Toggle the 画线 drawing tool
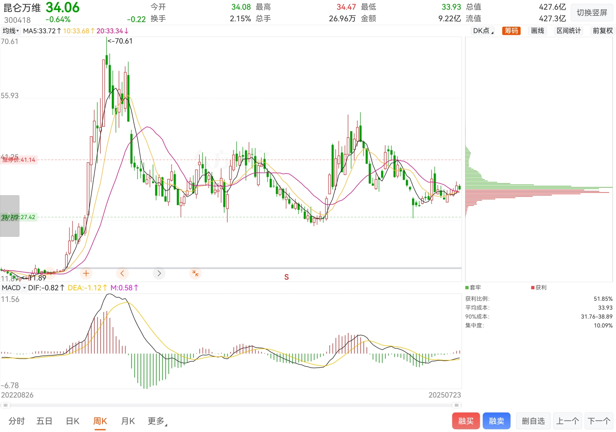This screenshot has height=432, width=616. tap(537, 31)
